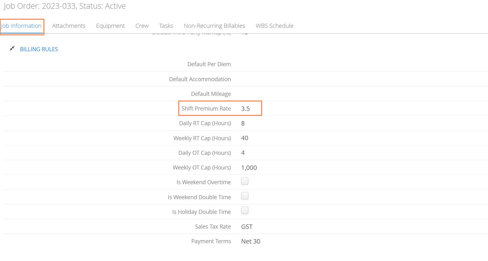Viewport: 488px width, 261px height.
Task: Click the BILLING RULES section header
Action: pyautogui.click(x=39, y=49)
